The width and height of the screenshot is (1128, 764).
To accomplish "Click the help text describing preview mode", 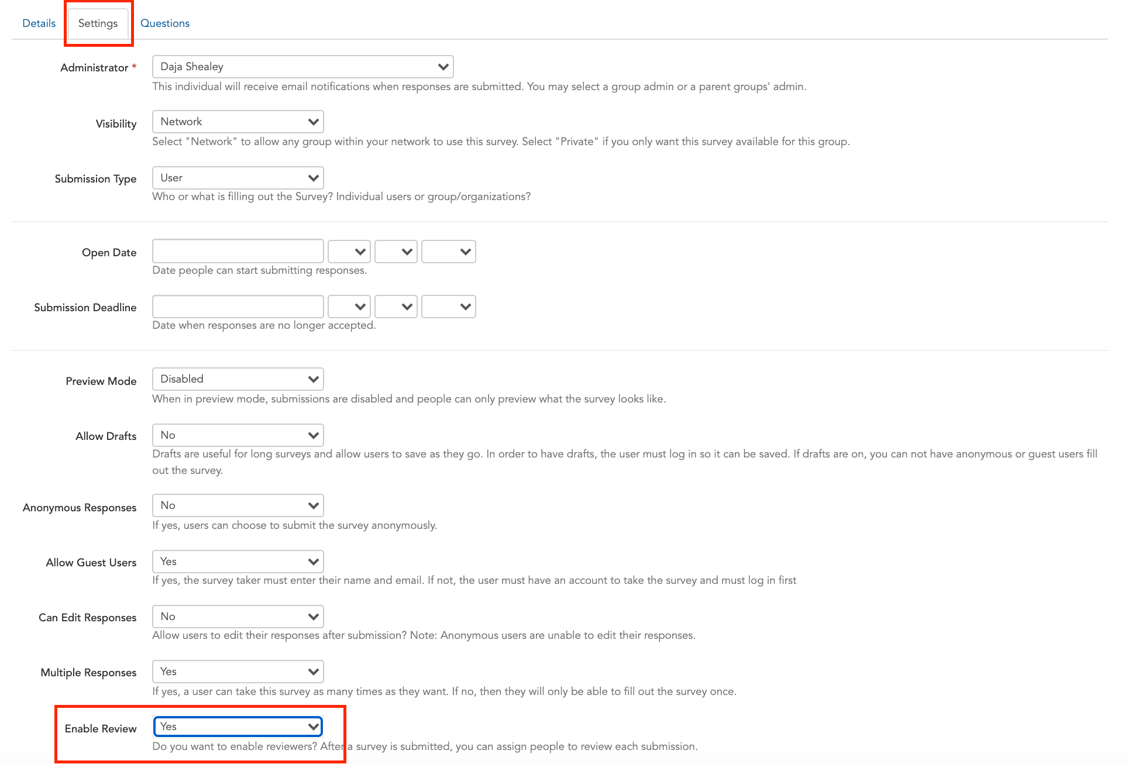I will 409,399.
